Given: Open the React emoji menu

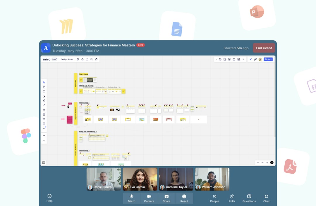Looking at the screenshot, I should [184, 198].
